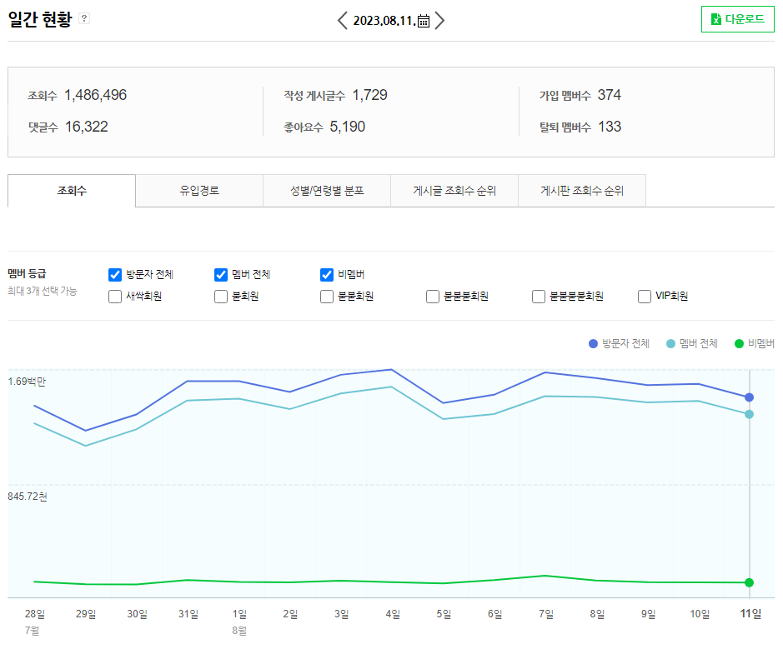Click the 4일 x-axis label
This screenshot has width=783, height=649.
click(393, 614)
